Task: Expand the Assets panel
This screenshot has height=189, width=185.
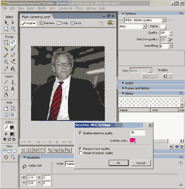Action: coord(129,83)
